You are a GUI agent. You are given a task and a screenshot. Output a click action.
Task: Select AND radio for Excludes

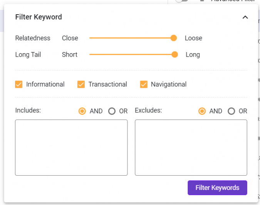(202, 111)
